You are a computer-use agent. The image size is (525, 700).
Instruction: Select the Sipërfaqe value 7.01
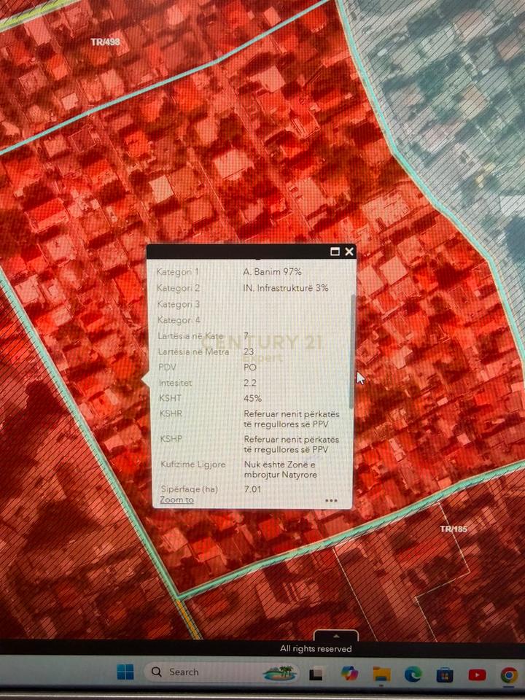coord(253,489)
